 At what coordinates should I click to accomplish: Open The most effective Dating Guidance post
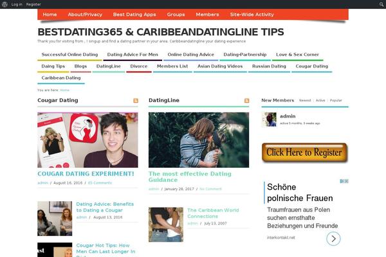click(190, 177)
